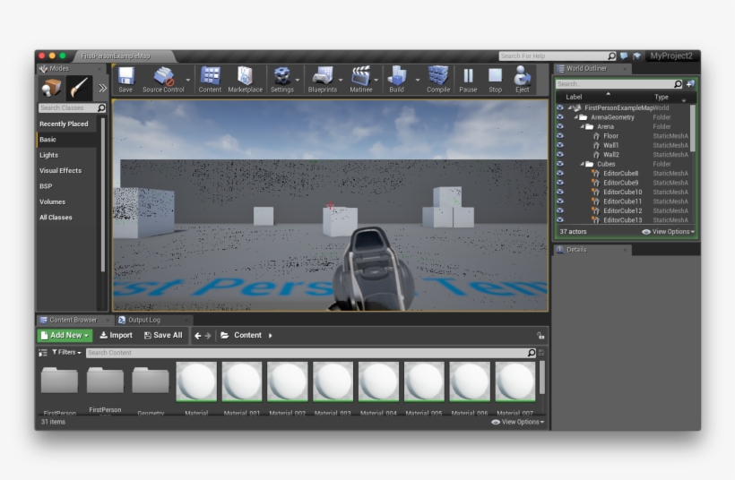
Task: Expand the Source Control dropdown arrow
Action: coord(189,80)
